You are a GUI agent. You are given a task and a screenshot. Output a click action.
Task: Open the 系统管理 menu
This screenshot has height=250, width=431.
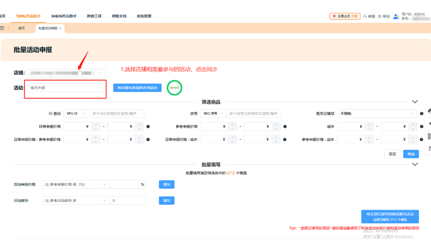tap(144, 16)
